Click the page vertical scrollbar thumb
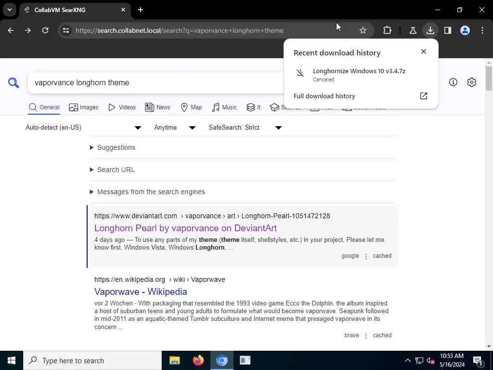Image resolution: width=493 pixels, height=370 pixels. tap(489, 78)
